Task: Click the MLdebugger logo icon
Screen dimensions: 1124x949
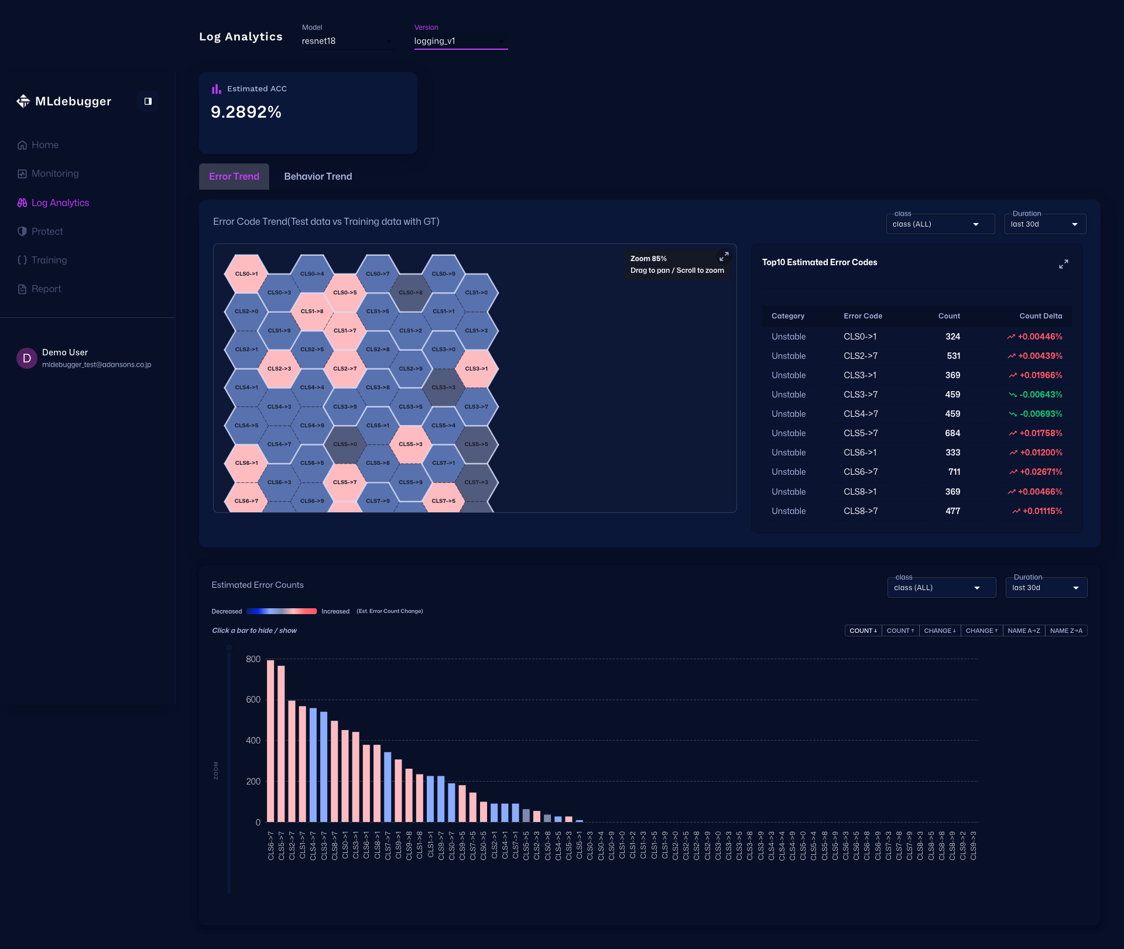Action: pos(23,101)
